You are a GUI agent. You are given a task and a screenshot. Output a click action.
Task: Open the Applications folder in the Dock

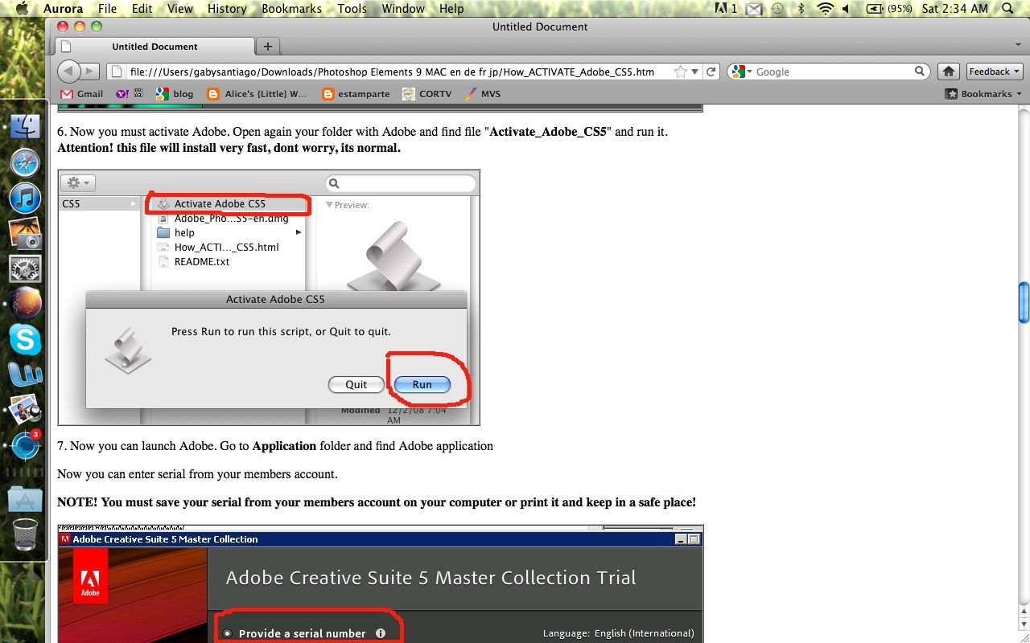(x=25, y=499)
